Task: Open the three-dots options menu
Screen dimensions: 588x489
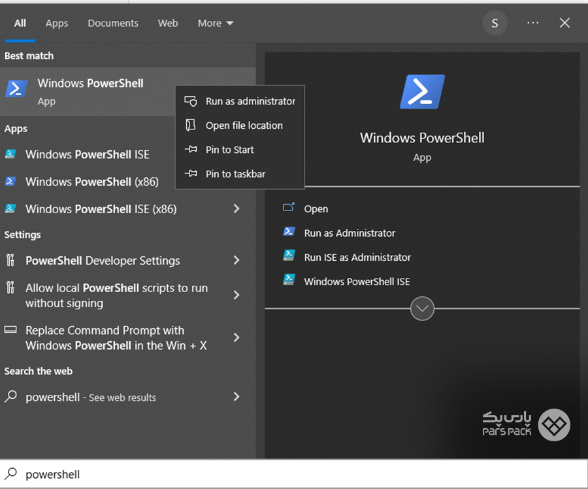Action: click(532, 23)
